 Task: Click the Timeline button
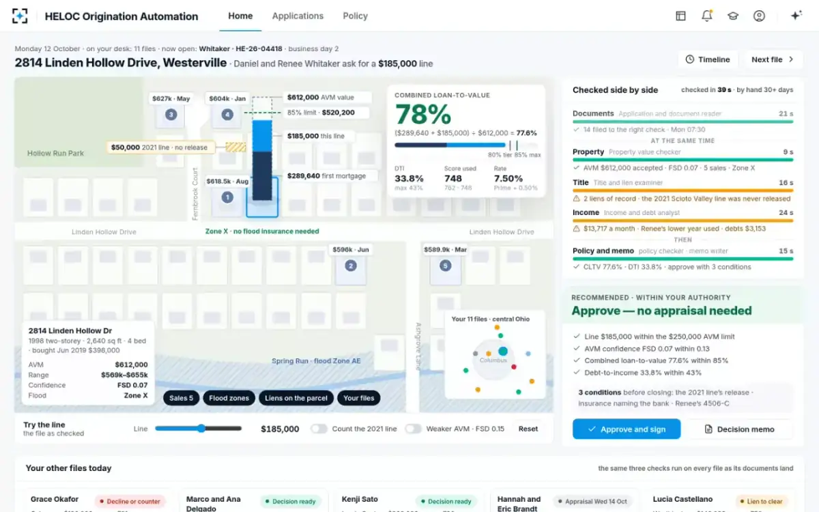point(708,59)
